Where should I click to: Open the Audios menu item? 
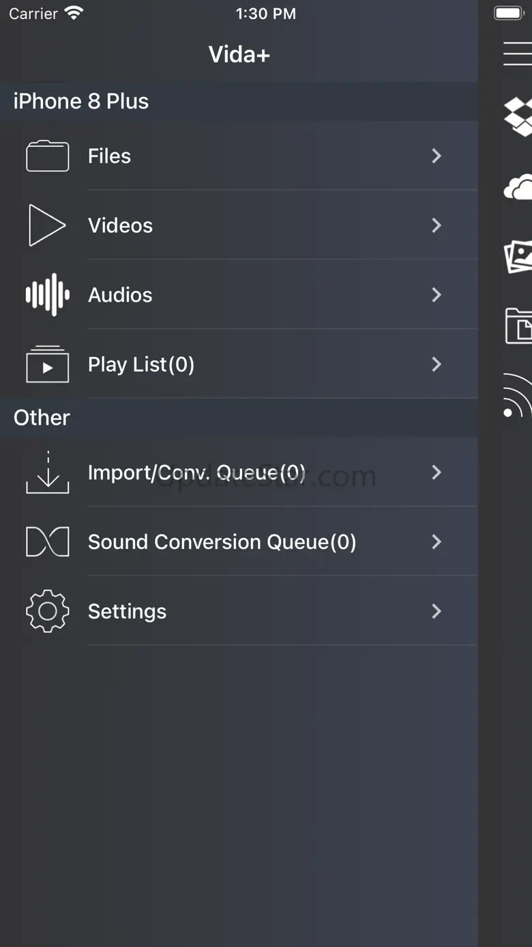click(x=120, y=295)
